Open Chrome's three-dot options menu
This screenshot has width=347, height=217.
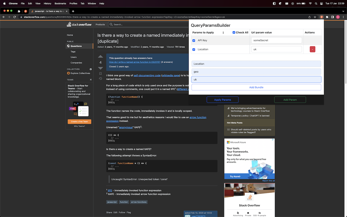(x=343, y=17)
